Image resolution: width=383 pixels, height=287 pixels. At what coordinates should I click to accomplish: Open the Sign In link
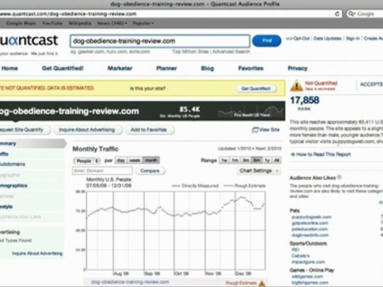[x=353, y=39]
